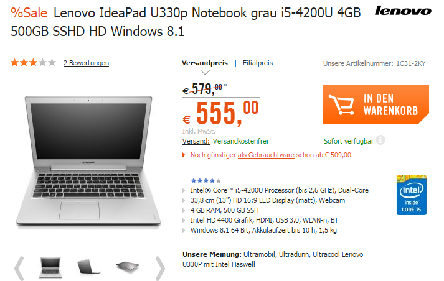Show next product thumbnails
The height and width of the screenshot is (281, 444).
(160, 268)
